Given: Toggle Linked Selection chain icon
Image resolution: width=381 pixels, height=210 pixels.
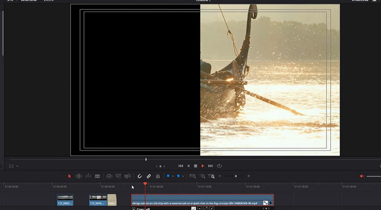Looking at the screenshot, I should [149, 176].
